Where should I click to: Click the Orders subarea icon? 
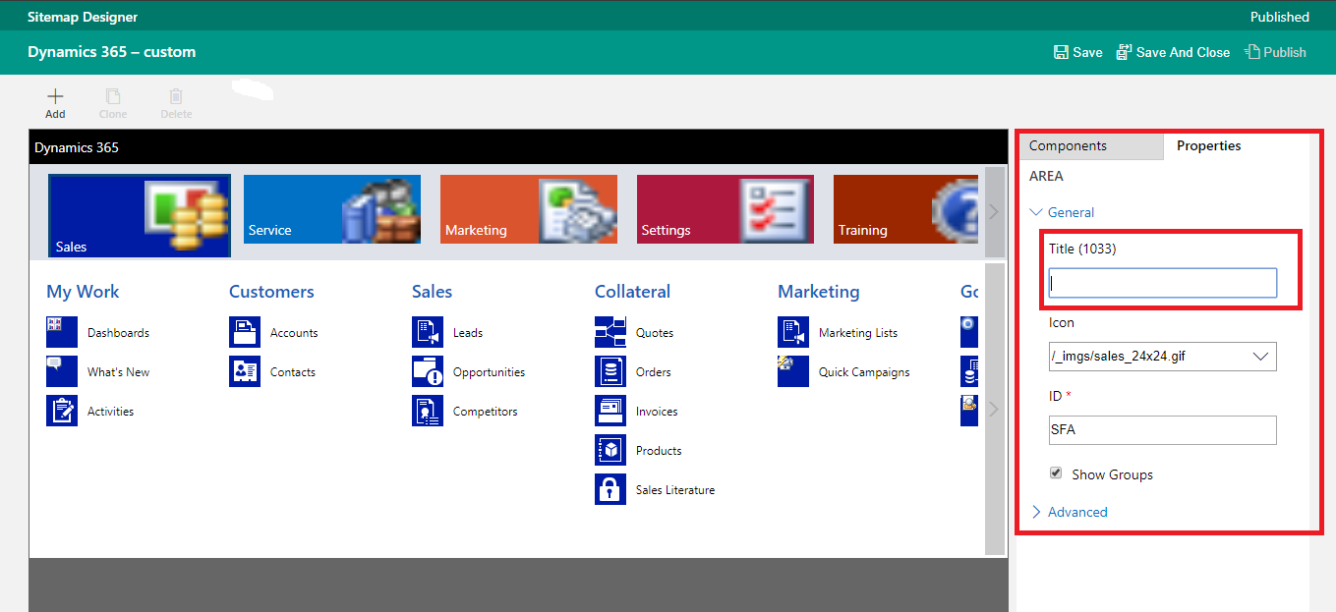[x=610, y=371]
